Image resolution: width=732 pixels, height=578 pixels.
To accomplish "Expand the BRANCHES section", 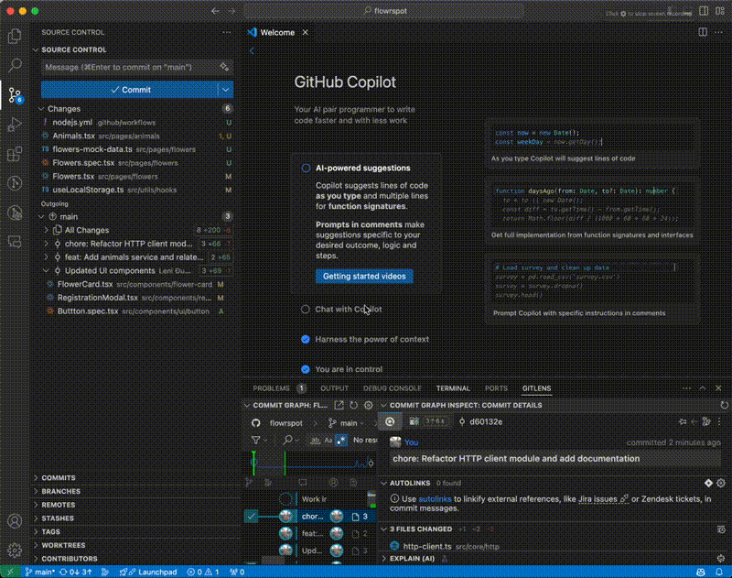I will pos(60,491).
